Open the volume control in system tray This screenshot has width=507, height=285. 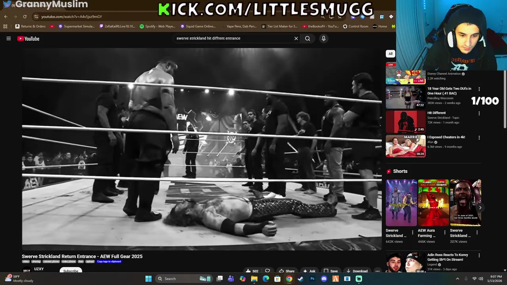480,279
